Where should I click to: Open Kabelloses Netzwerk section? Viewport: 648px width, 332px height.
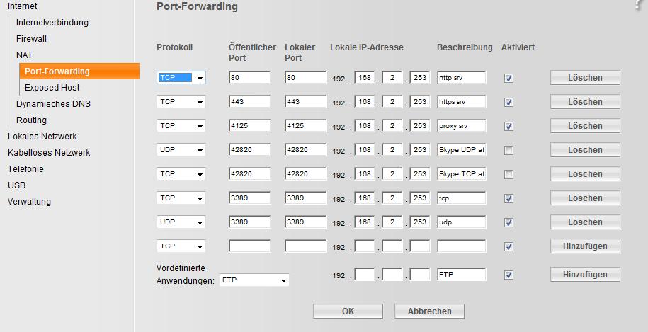pos(49,153)
